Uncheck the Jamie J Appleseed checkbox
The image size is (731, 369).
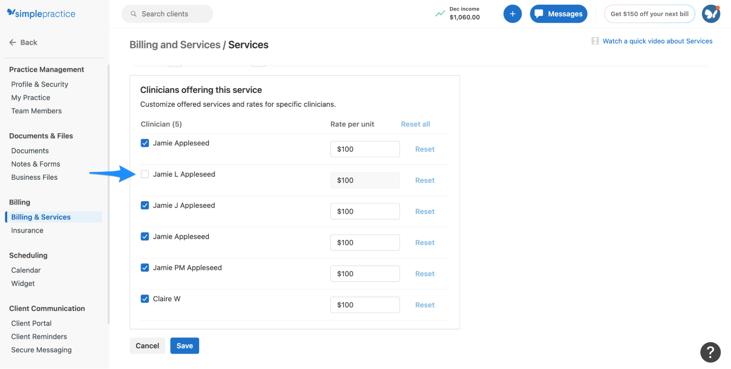click(x=145, y=205)
